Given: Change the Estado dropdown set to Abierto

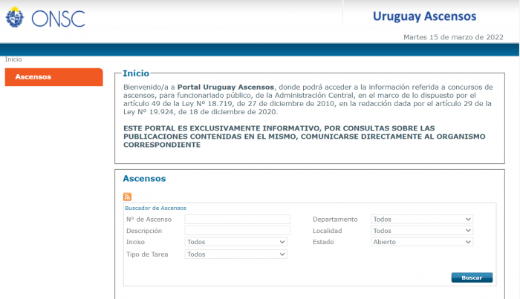Looking at the screenshot, I should (x=422, y=242).
